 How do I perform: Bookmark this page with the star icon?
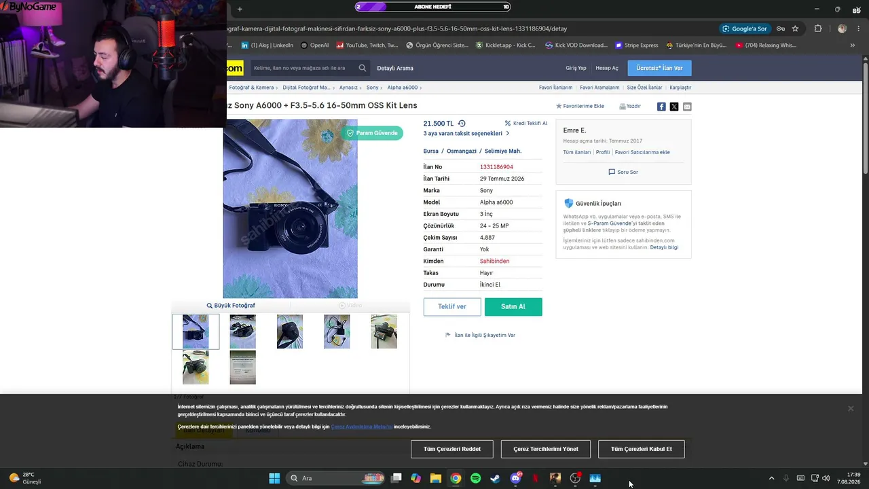[795, 29]
